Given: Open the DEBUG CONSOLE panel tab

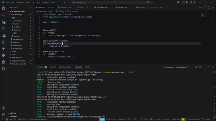Looking at the screenshot, I should click(x=65, y=67).
